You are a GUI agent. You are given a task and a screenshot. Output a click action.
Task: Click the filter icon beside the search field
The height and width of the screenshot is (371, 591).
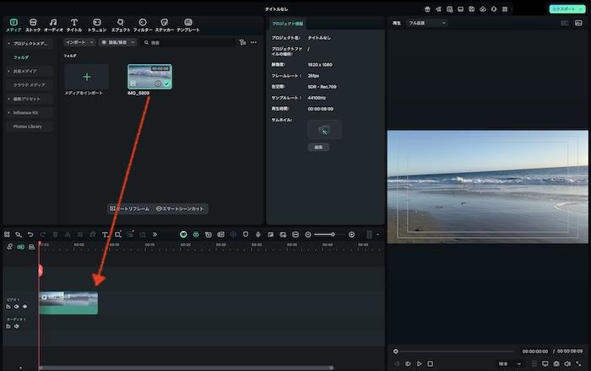242,42
